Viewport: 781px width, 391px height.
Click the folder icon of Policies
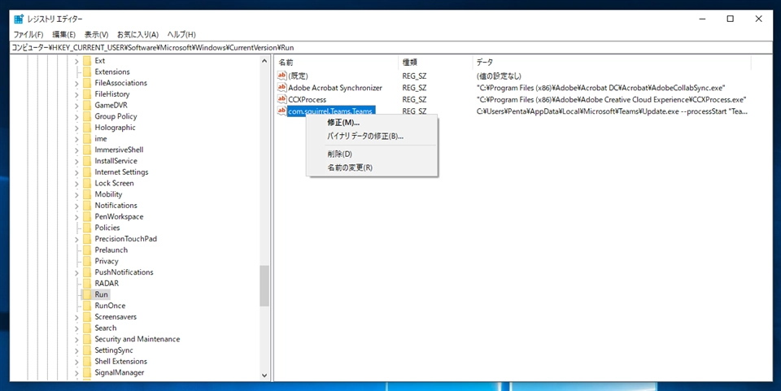click(87, 228)
